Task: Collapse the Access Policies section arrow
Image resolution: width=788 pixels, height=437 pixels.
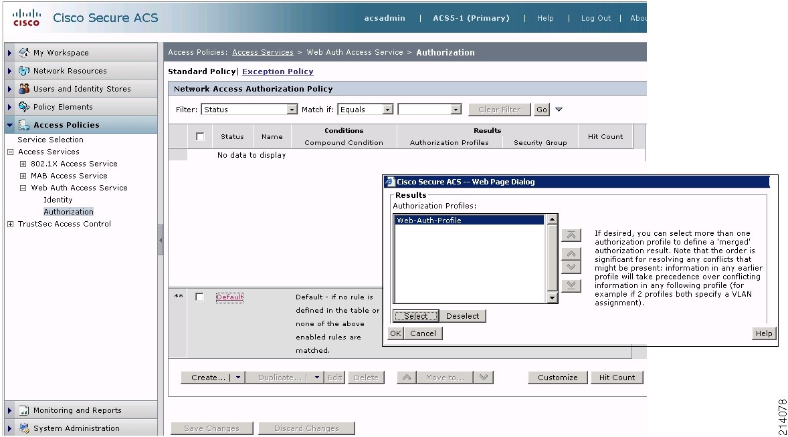Action: pyautogui.click(x=9, y=125)
